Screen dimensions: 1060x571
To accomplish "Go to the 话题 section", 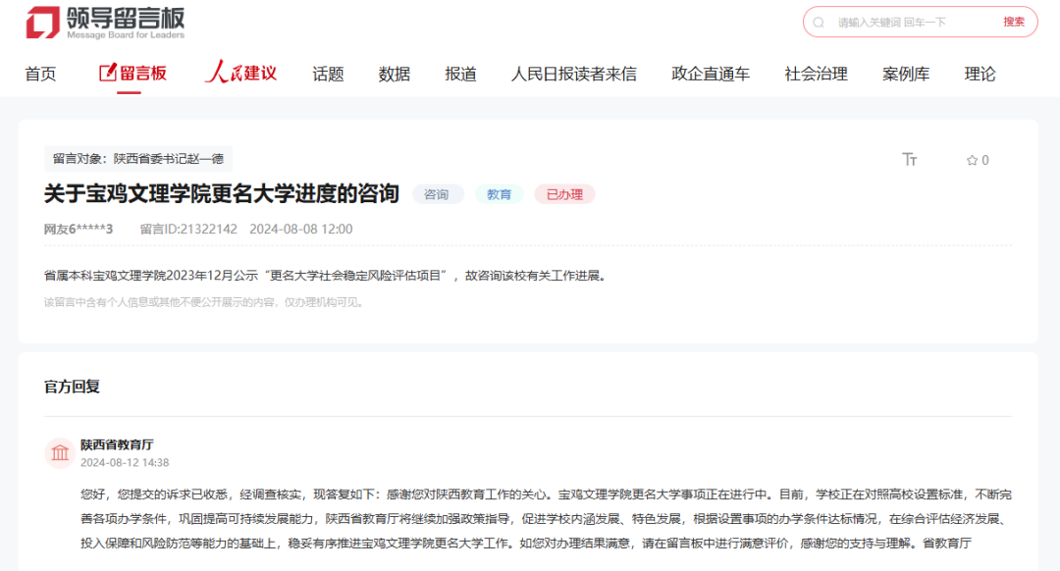I will tap(328, 74).
